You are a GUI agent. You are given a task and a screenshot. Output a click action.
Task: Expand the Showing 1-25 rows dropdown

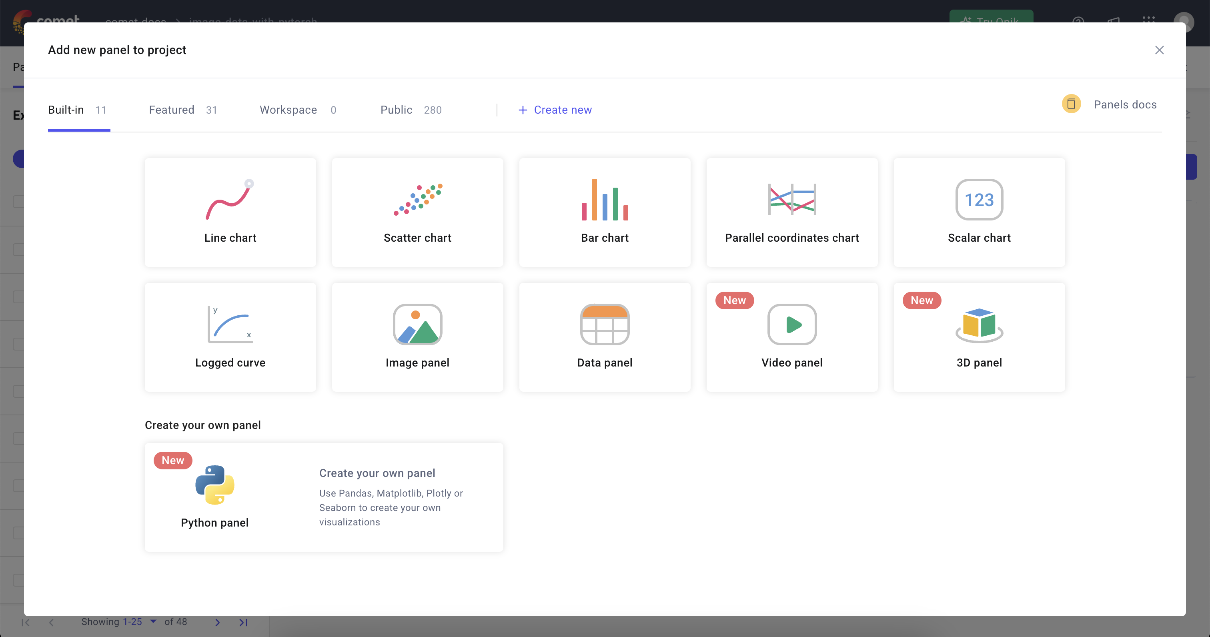(153, 621)
